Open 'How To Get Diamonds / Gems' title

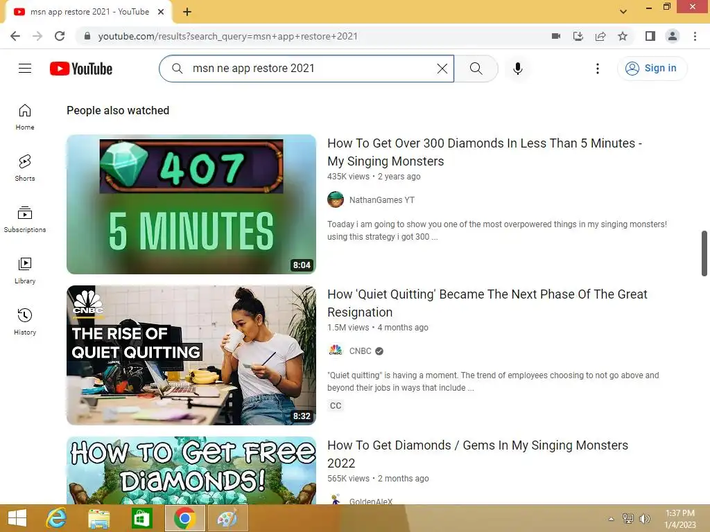478,454
